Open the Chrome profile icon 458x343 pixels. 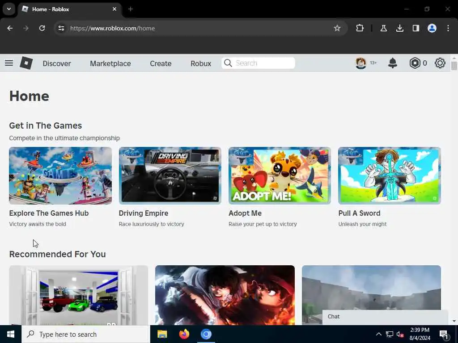point(432,28)
